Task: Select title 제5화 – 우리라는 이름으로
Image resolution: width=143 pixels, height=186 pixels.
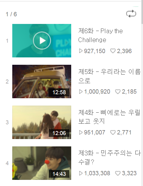Action: (x=110, y=76)
